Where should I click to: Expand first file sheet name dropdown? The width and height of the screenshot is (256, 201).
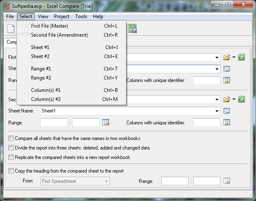(x=217, y=69)
